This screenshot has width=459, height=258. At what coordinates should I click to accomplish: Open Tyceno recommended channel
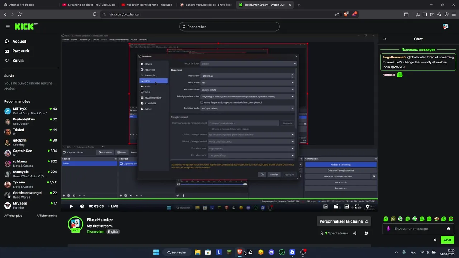pyautogui.click(x=30, y=185)
